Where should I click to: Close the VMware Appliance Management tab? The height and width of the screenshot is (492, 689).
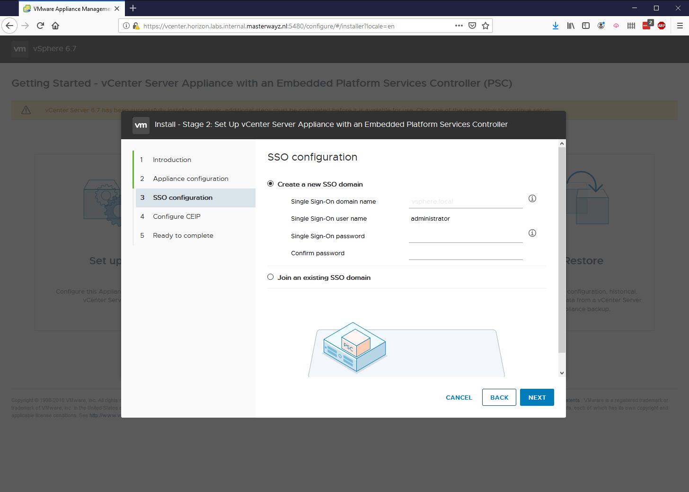(117, 9)
